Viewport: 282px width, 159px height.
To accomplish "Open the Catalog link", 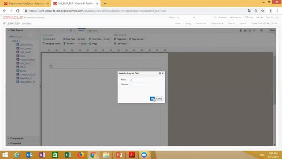I will pyautogui.click(x=188, y=23).
